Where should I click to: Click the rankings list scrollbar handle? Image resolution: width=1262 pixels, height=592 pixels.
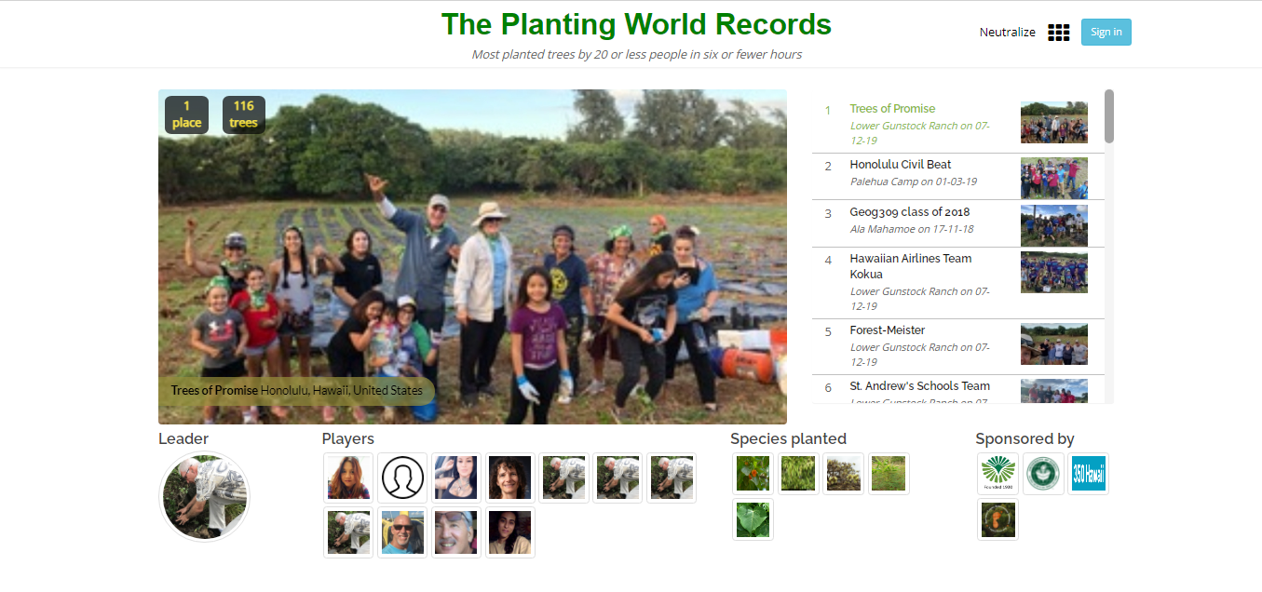click(x=1109, y=116)
